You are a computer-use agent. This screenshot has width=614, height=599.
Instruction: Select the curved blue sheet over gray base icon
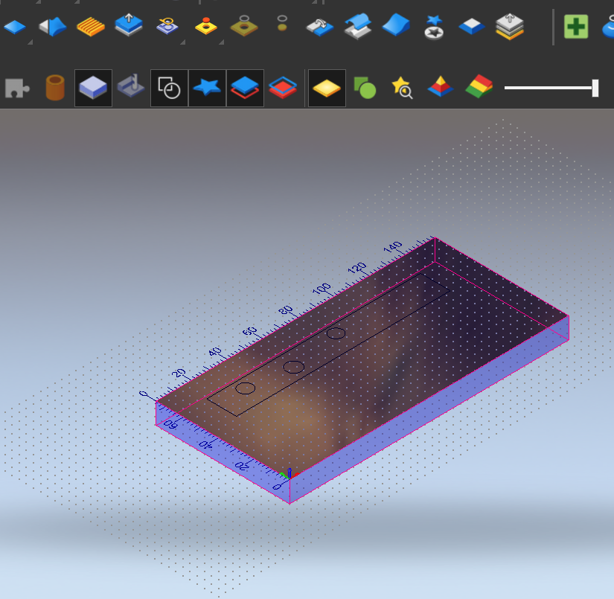(x=358, y=26)
